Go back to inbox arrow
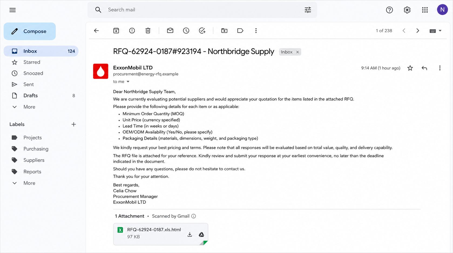453x253 pixels. tap(96, 31)
